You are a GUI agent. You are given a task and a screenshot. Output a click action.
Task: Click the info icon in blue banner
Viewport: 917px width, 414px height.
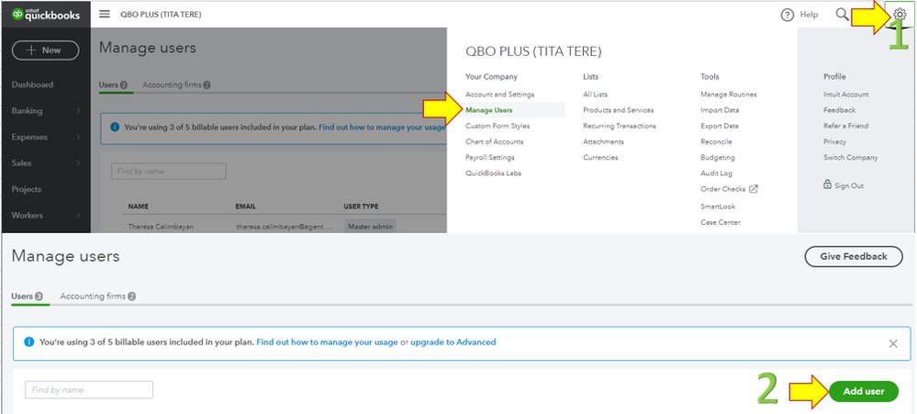tap(28, 341)
